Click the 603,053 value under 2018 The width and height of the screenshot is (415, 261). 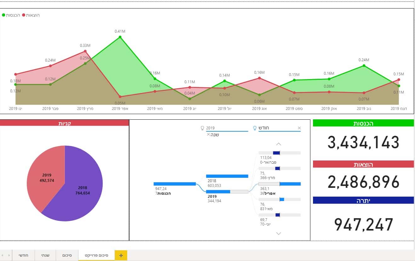214,186
